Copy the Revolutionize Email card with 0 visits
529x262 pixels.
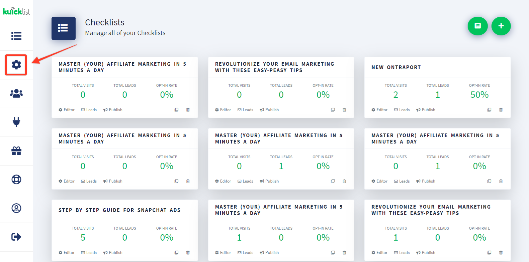click(333, 110)
